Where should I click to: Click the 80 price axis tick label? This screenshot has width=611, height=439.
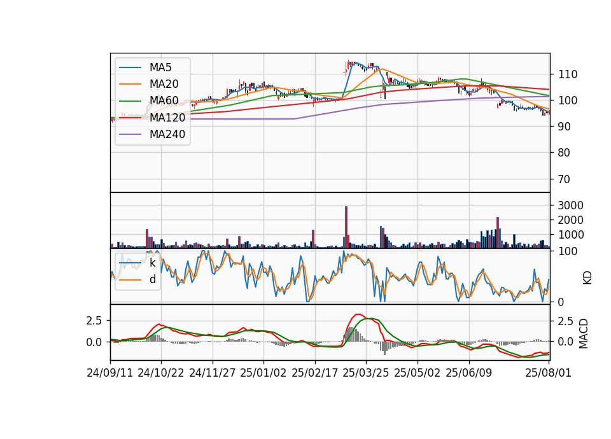tap(565, 153)
